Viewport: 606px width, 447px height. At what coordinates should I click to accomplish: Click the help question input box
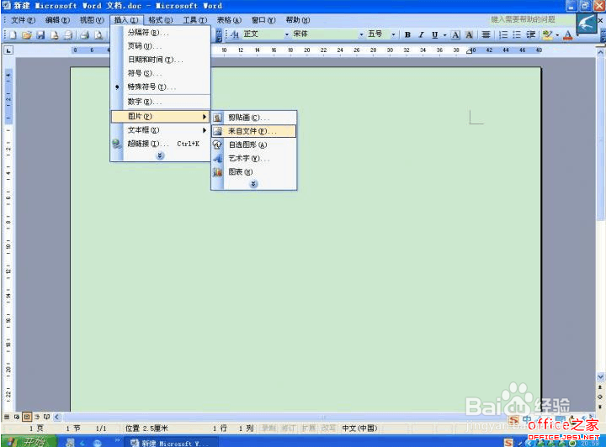532,19
